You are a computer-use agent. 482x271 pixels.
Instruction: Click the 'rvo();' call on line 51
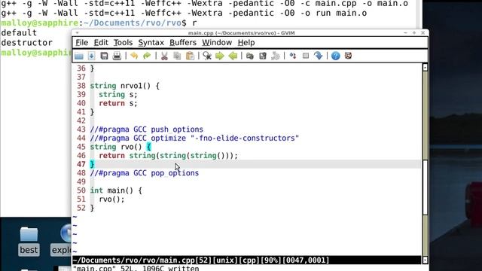[111, 199]
